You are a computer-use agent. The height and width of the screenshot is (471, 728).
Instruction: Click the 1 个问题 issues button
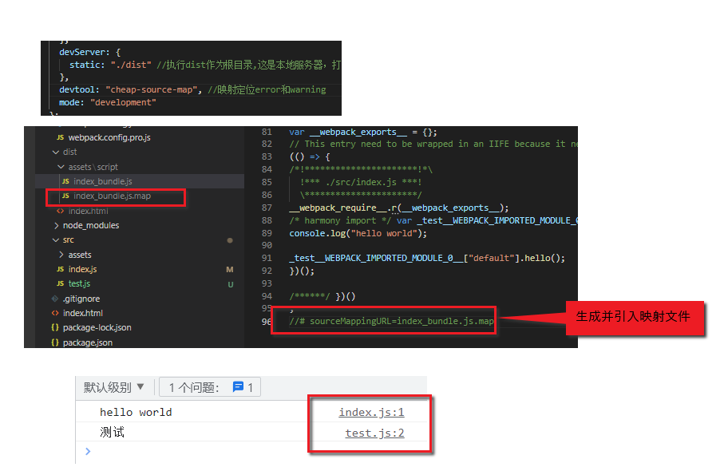210,387
